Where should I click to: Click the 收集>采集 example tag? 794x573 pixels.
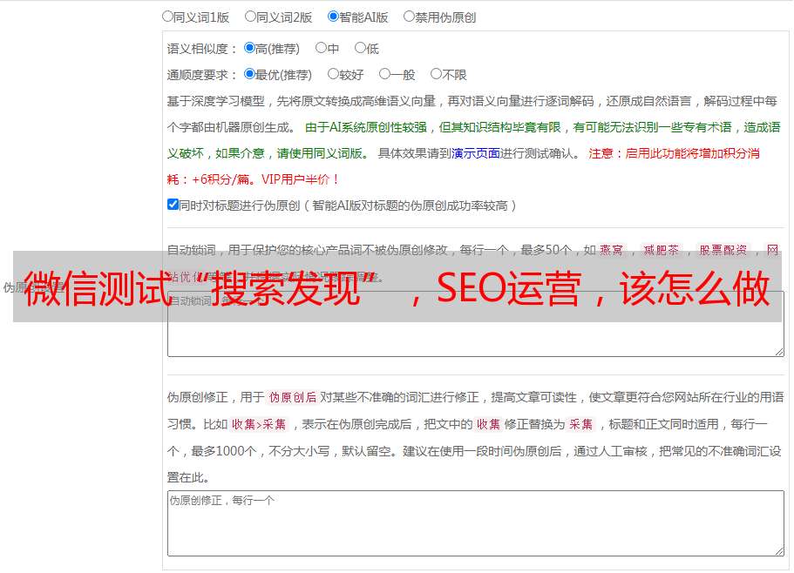coord(259,424)
